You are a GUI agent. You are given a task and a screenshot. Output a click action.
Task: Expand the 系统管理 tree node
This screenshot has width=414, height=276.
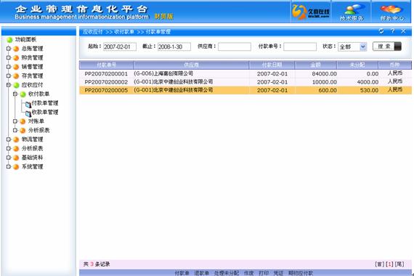(9, 166)
